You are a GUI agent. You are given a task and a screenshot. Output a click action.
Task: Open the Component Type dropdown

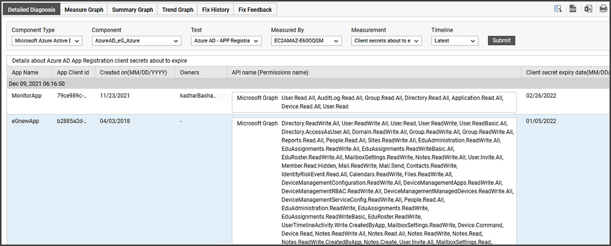pyautogui.click(x=47, y=40)
